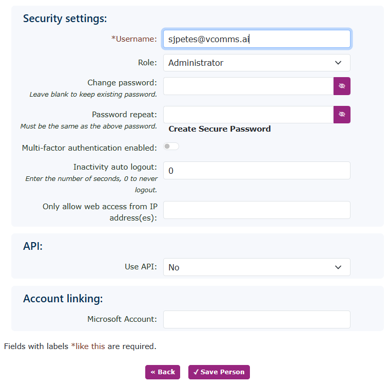Reveal the Password repeat entry via eye icon

click(342, 115)
